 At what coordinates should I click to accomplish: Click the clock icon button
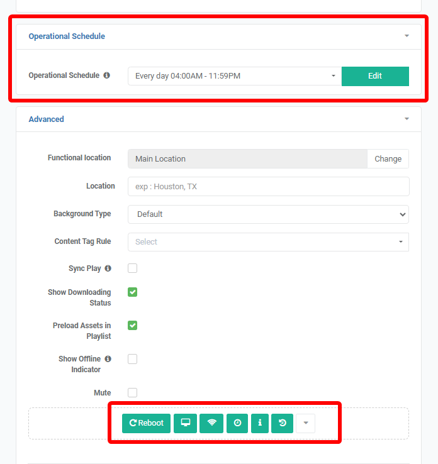click(237, 423)
